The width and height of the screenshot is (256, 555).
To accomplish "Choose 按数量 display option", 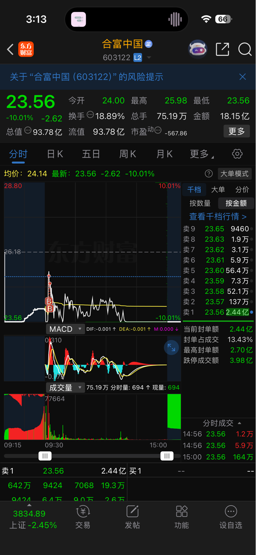I will 200,203.
